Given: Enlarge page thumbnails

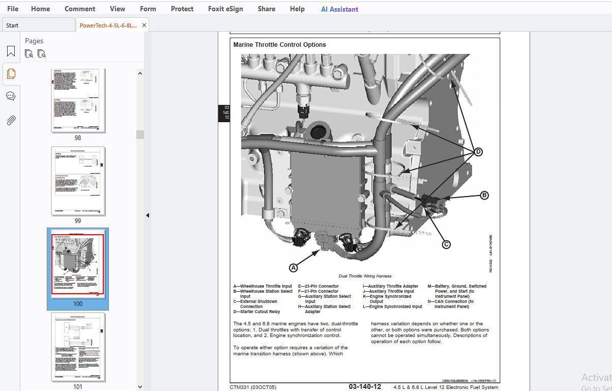Looking at the screenshot, I should click(29, 53).
